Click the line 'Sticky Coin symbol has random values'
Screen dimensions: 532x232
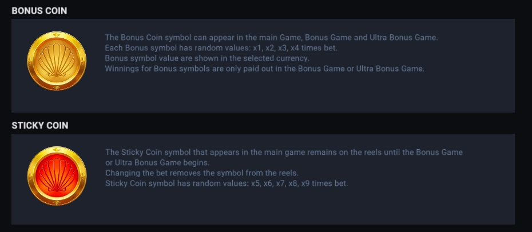pos(227,183)
